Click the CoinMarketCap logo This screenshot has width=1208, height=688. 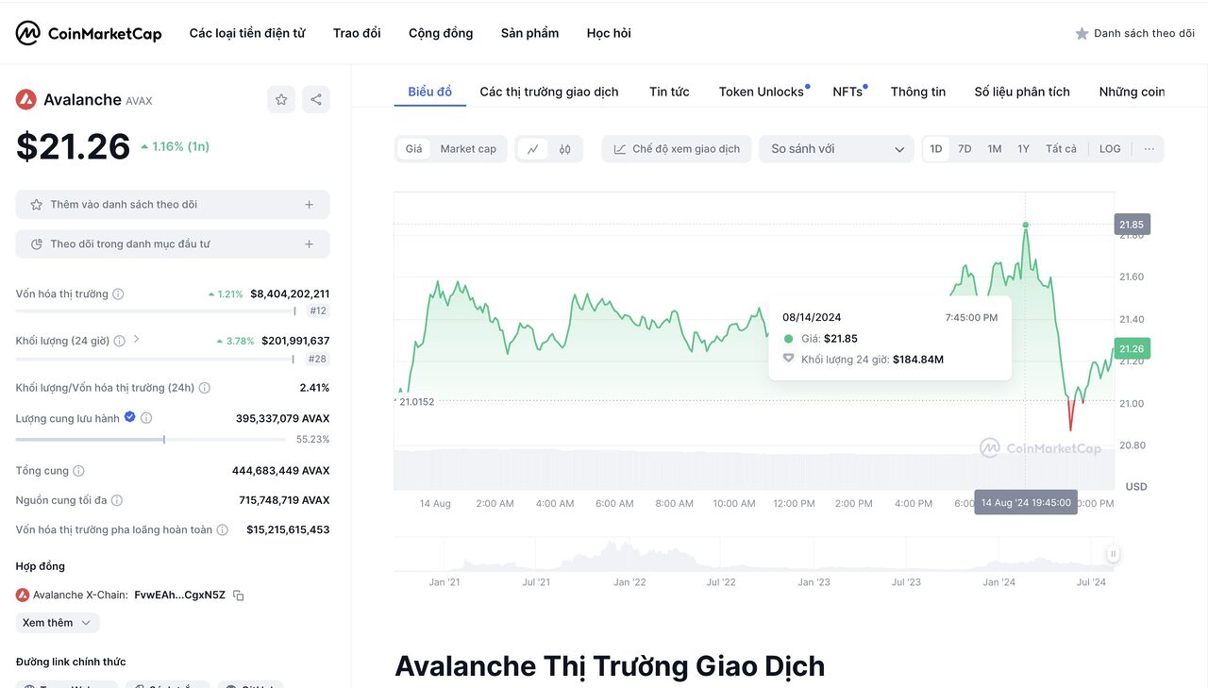89,33
